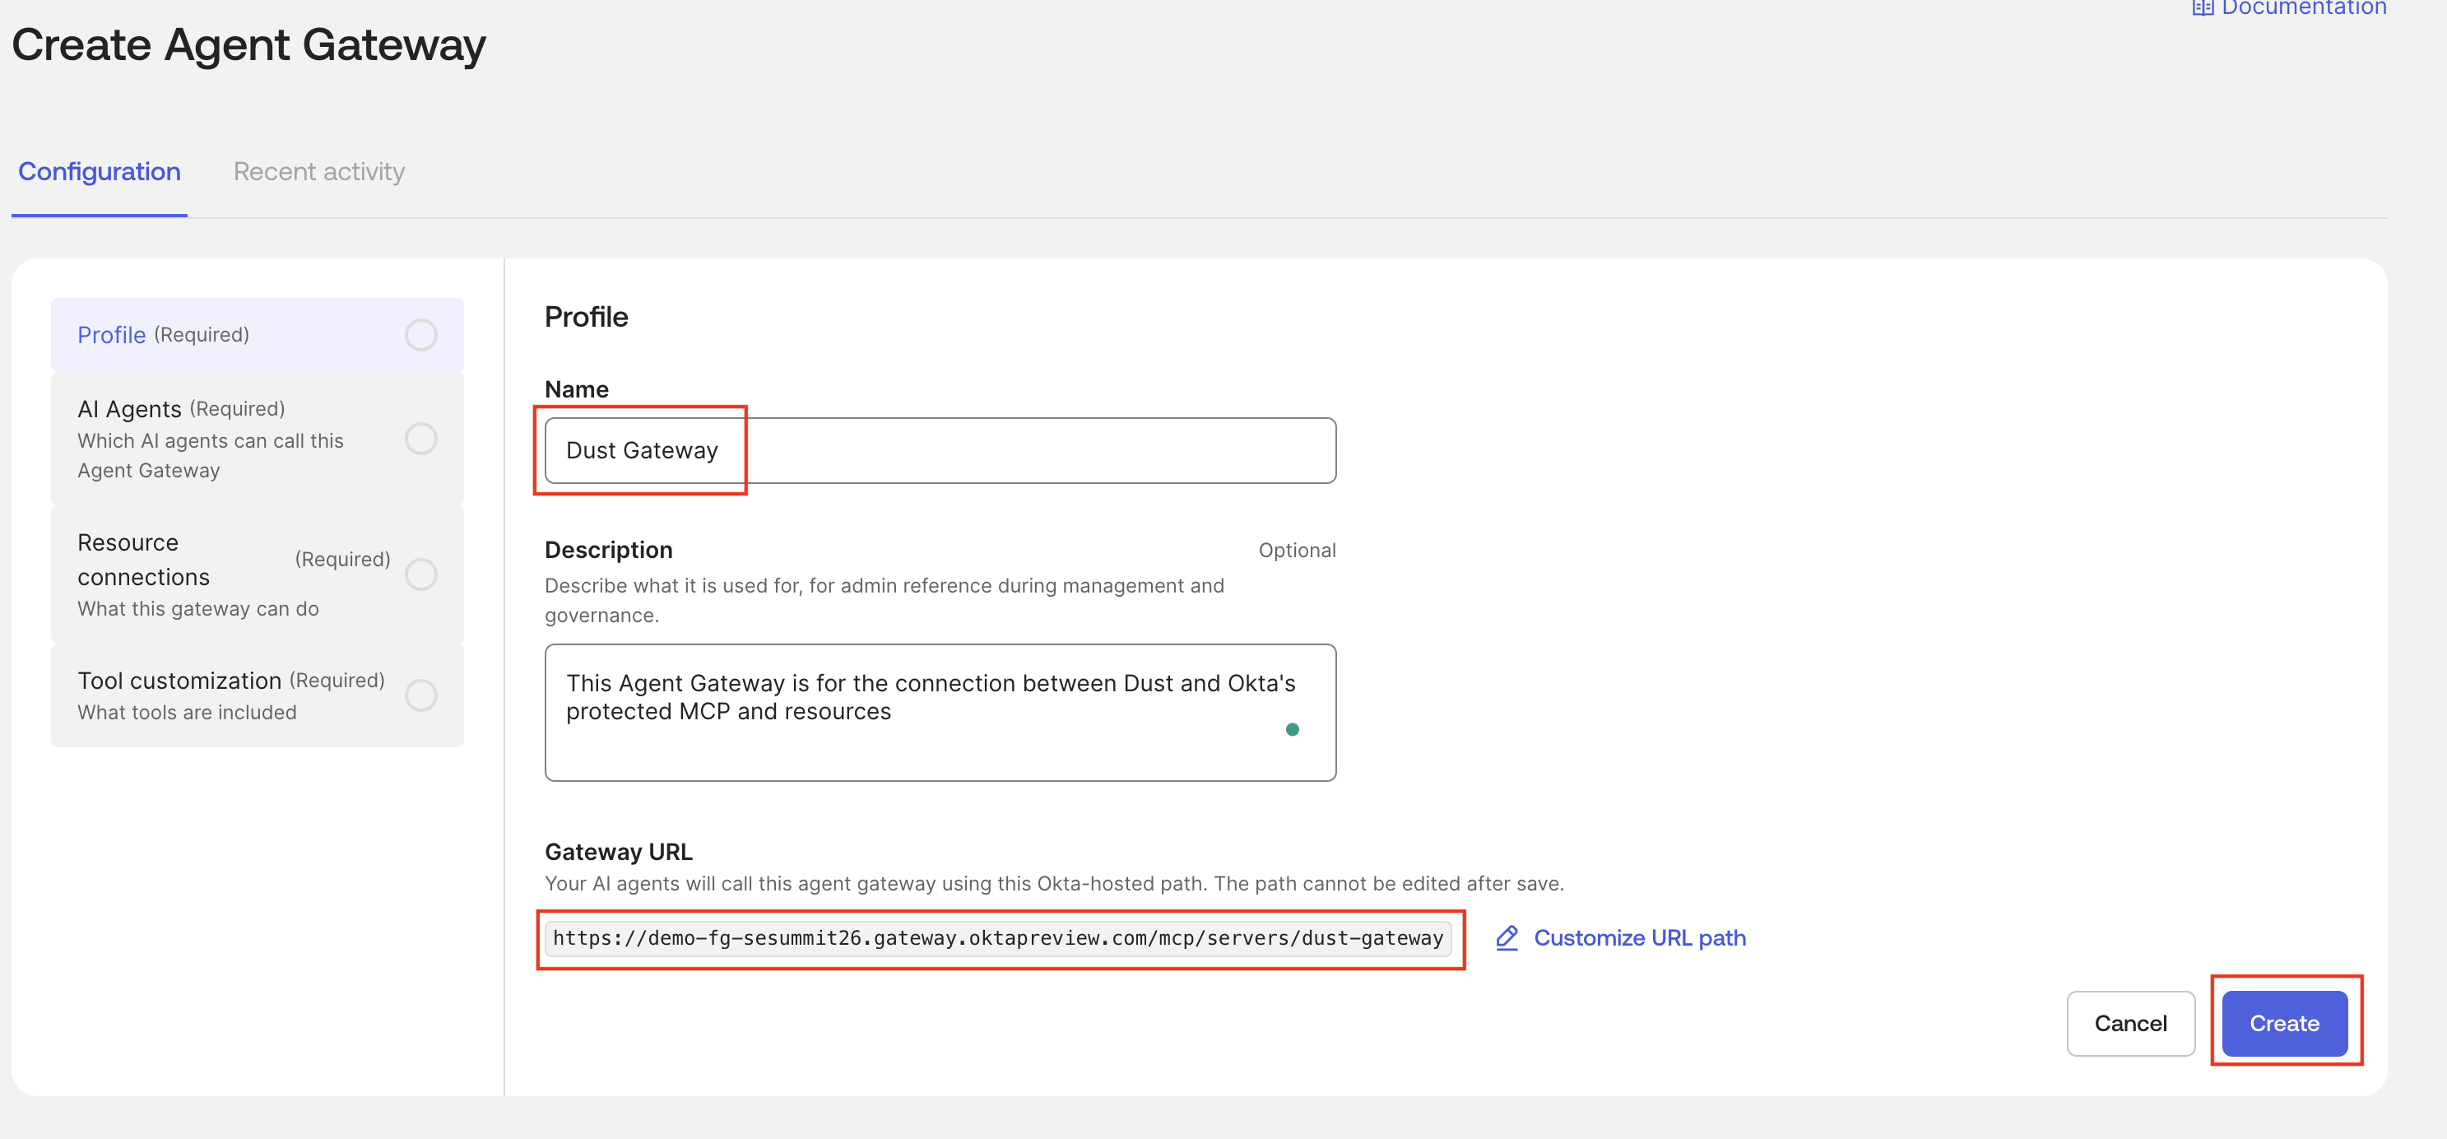Click the Optional label beside Description
Viewport: 2447px width, 1139px height.
click(x=1297, y=551)
